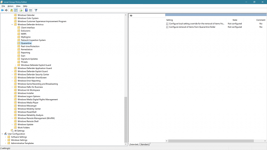The width and height of the screenshot is (267, 150).
Task: Click the User Configuration icon
Action: tap(5, 134)
